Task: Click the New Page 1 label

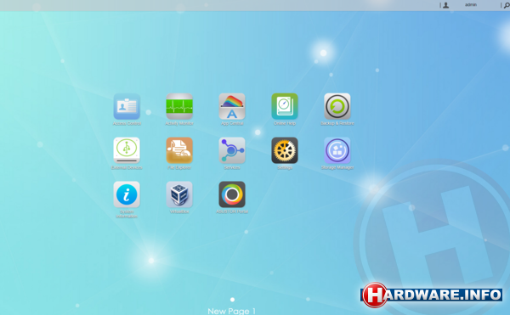Action: coord(231,311)
